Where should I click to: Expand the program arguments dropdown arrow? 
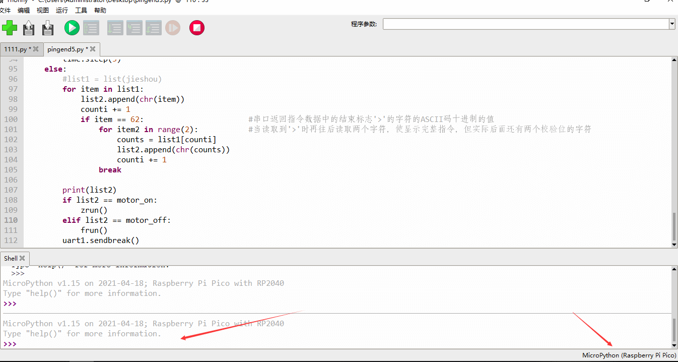pyautogui.click(x=672, y=24)
